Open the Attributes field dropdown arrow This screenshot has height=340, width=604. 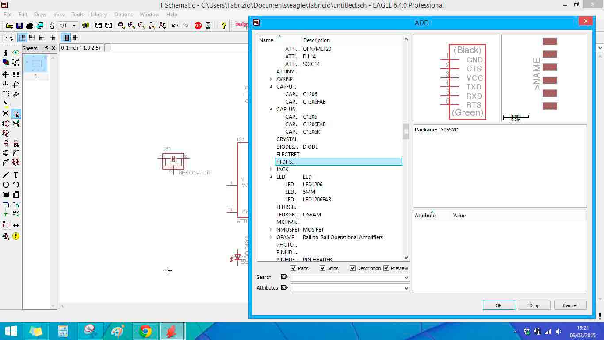[x=406, y=288]
